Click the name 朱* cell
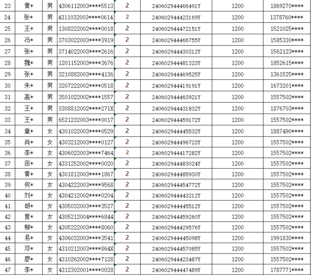Image resolution: width=311 pixels, height=275 pixels. (x=29, y=85)
